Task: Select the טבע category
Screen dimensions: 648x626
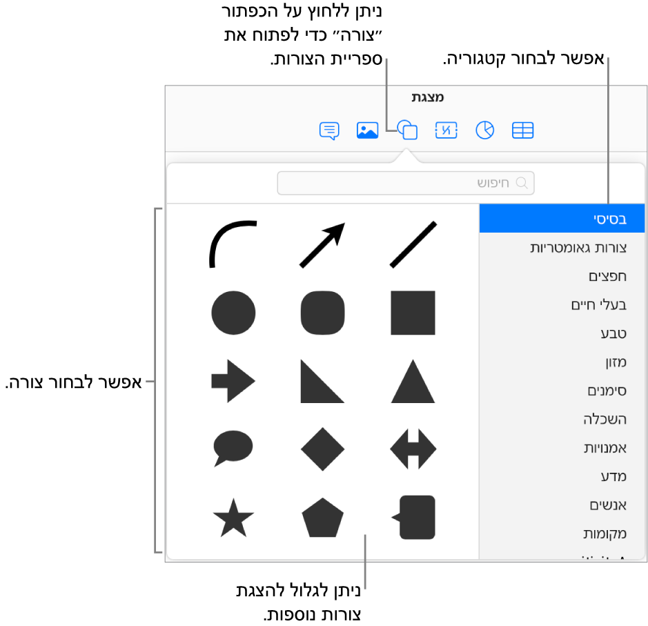Action: [x=562, y=333]
